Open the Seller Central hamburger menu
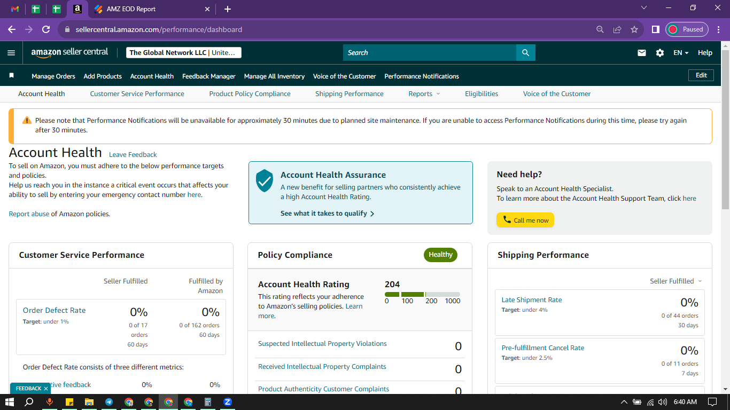 [11, 53]
